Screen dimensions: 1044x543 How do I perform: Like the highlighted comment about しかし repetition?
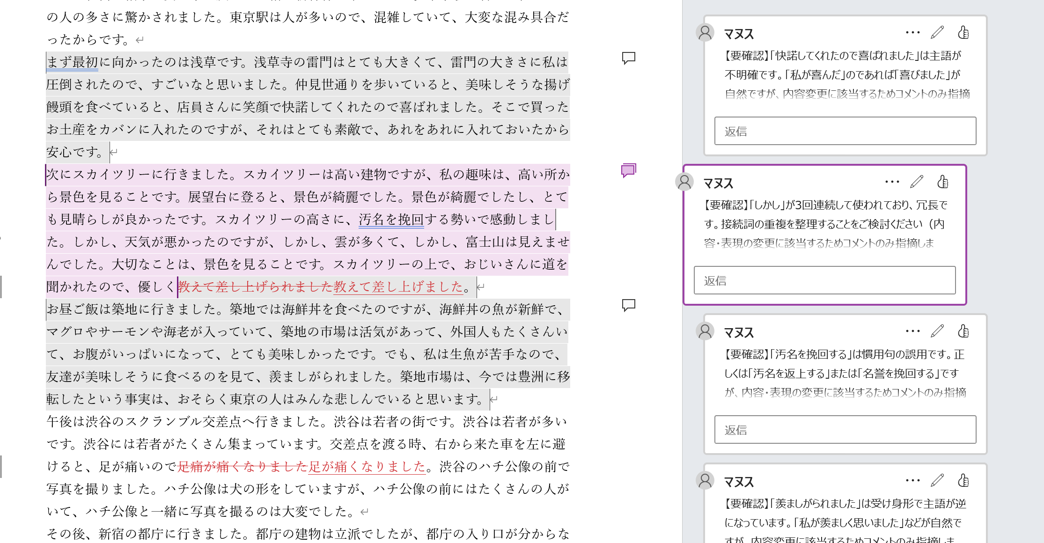coord(942,182)
